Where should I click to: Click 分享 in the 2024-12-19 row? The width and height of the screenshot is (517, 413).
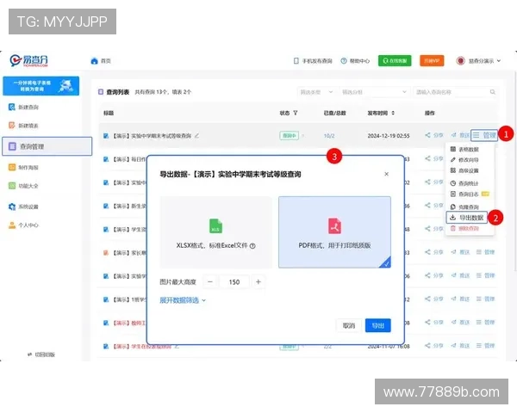coord(434,135)
